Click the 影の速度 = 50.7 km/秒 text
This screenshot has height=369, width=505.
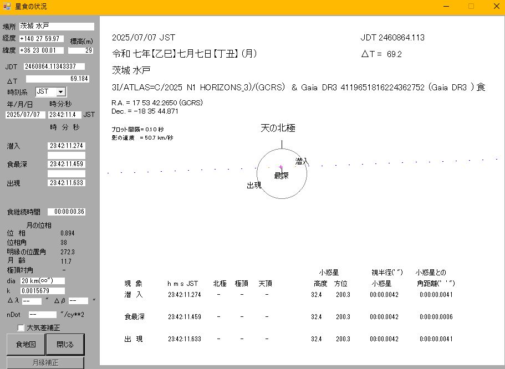pos(142,138)
